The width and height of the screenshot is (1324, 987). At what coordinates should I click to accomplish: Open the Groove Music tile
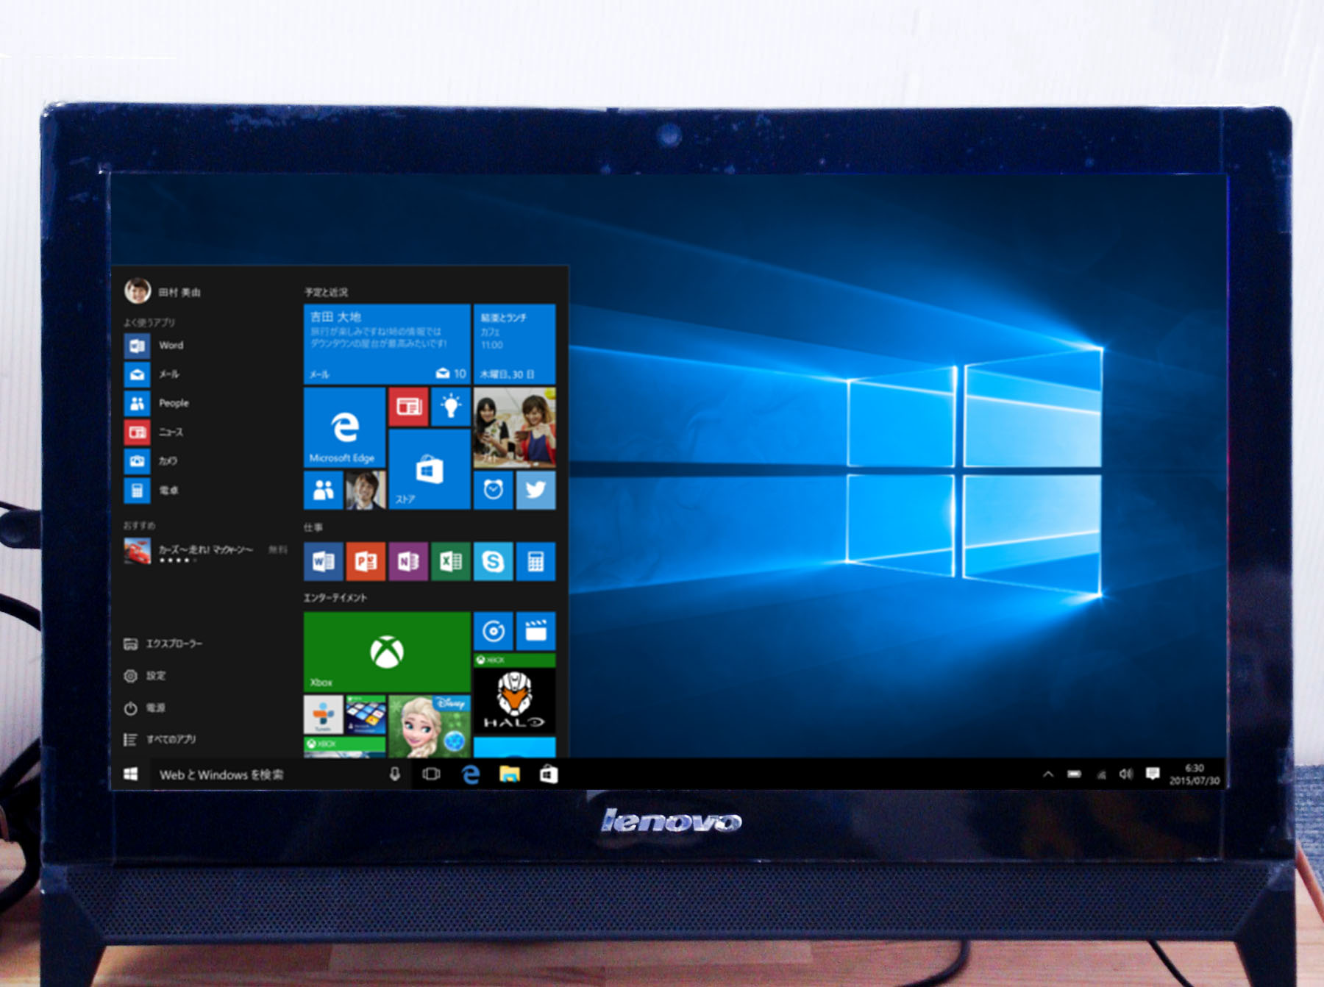(x=493, y=631)
